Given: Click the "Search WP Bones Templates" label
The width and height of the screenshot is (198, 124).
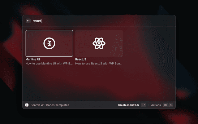Looking at the screenshot, I should [50, 105].
